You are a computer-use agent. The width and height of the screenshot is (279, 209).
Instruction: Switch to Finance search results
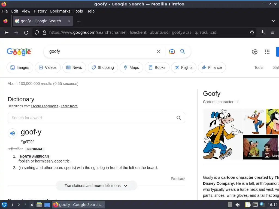click(212, 67)
